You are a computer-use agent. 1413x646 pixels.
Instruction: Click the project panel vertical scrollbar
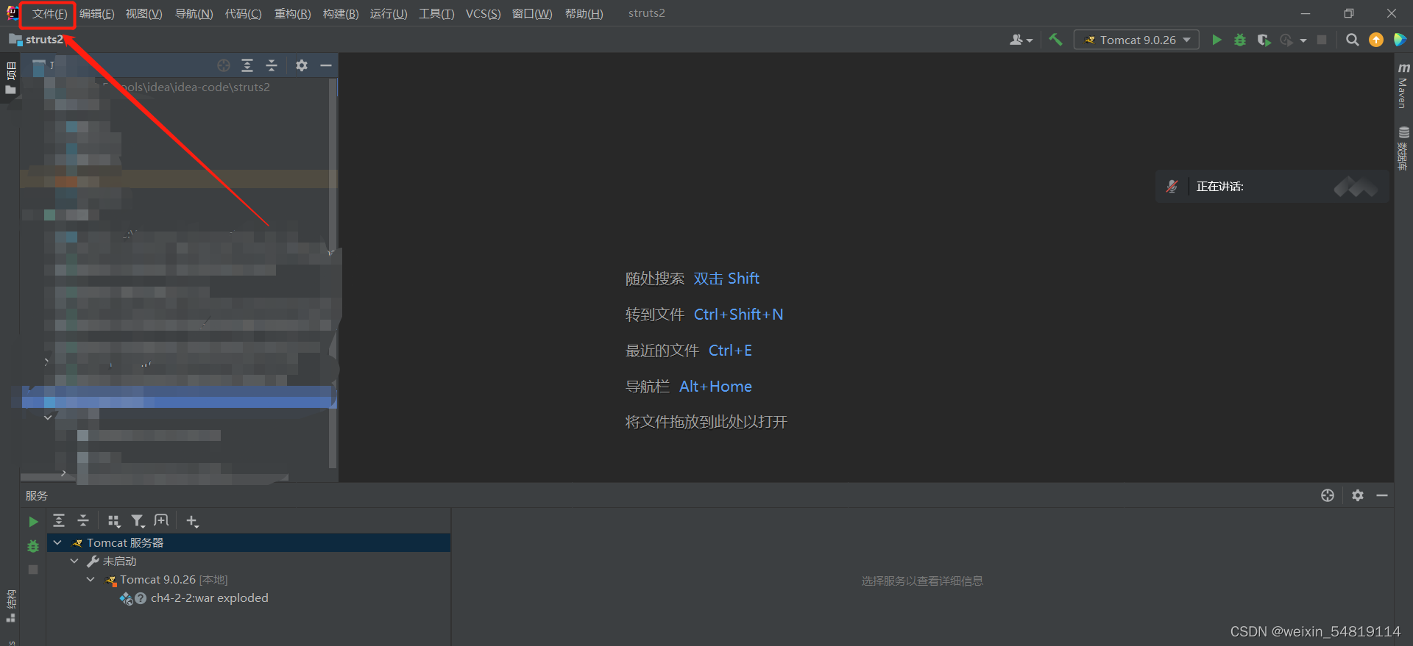(333, 272)
